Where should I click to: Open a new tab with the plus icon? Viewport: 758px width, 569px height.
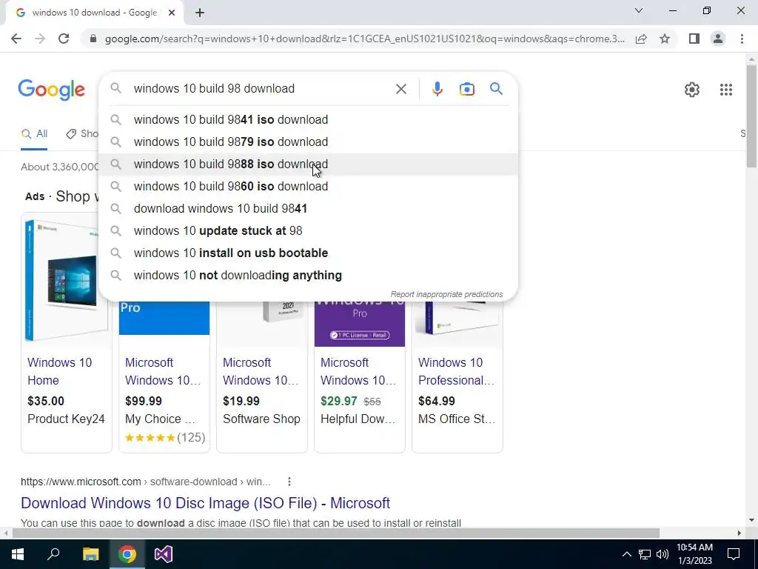(200, 13)
